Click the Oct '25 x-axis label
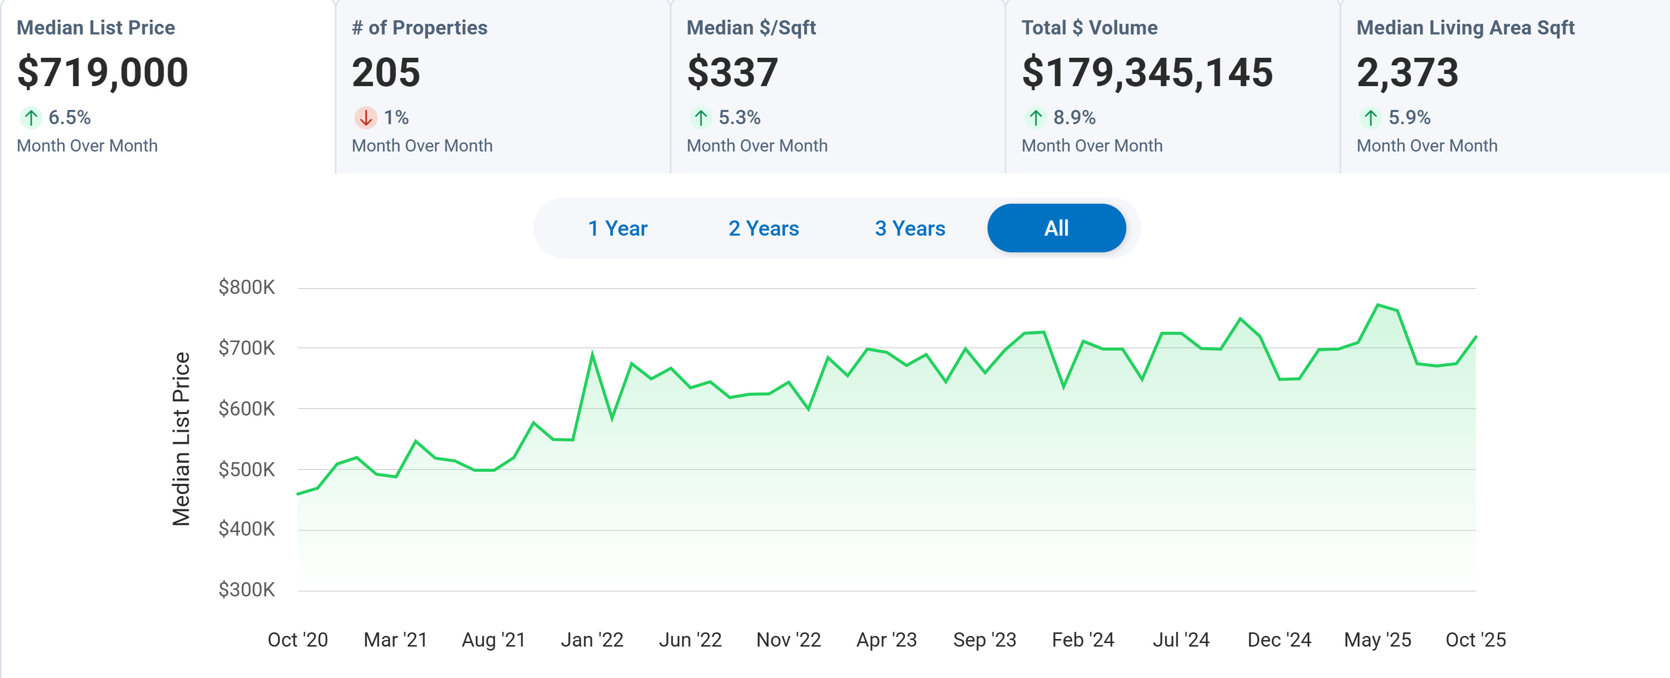1670x678 pixels. coord(1475,640)
